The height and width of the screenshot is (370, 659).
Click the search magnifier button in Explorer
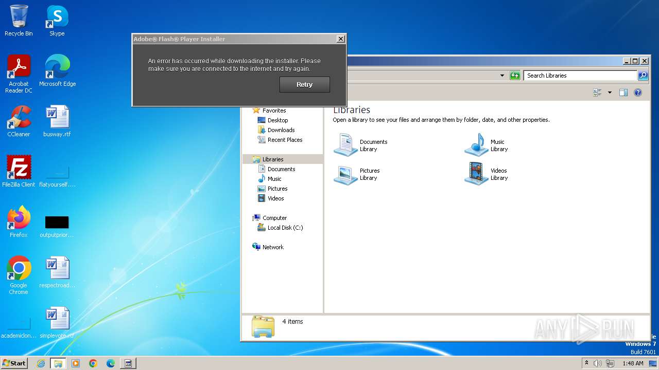tap(643, 76)
